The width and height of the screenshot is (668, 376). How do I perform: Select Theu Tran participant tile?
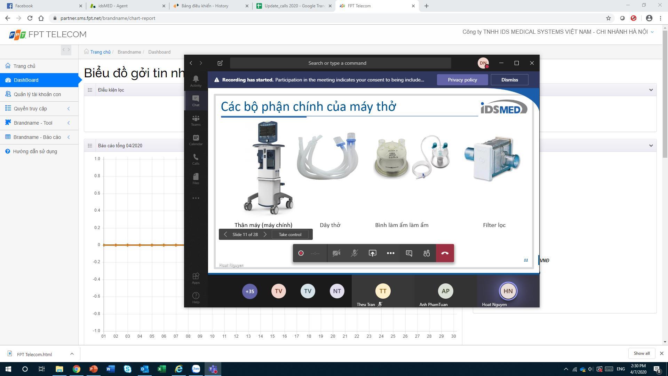[383, 291]
